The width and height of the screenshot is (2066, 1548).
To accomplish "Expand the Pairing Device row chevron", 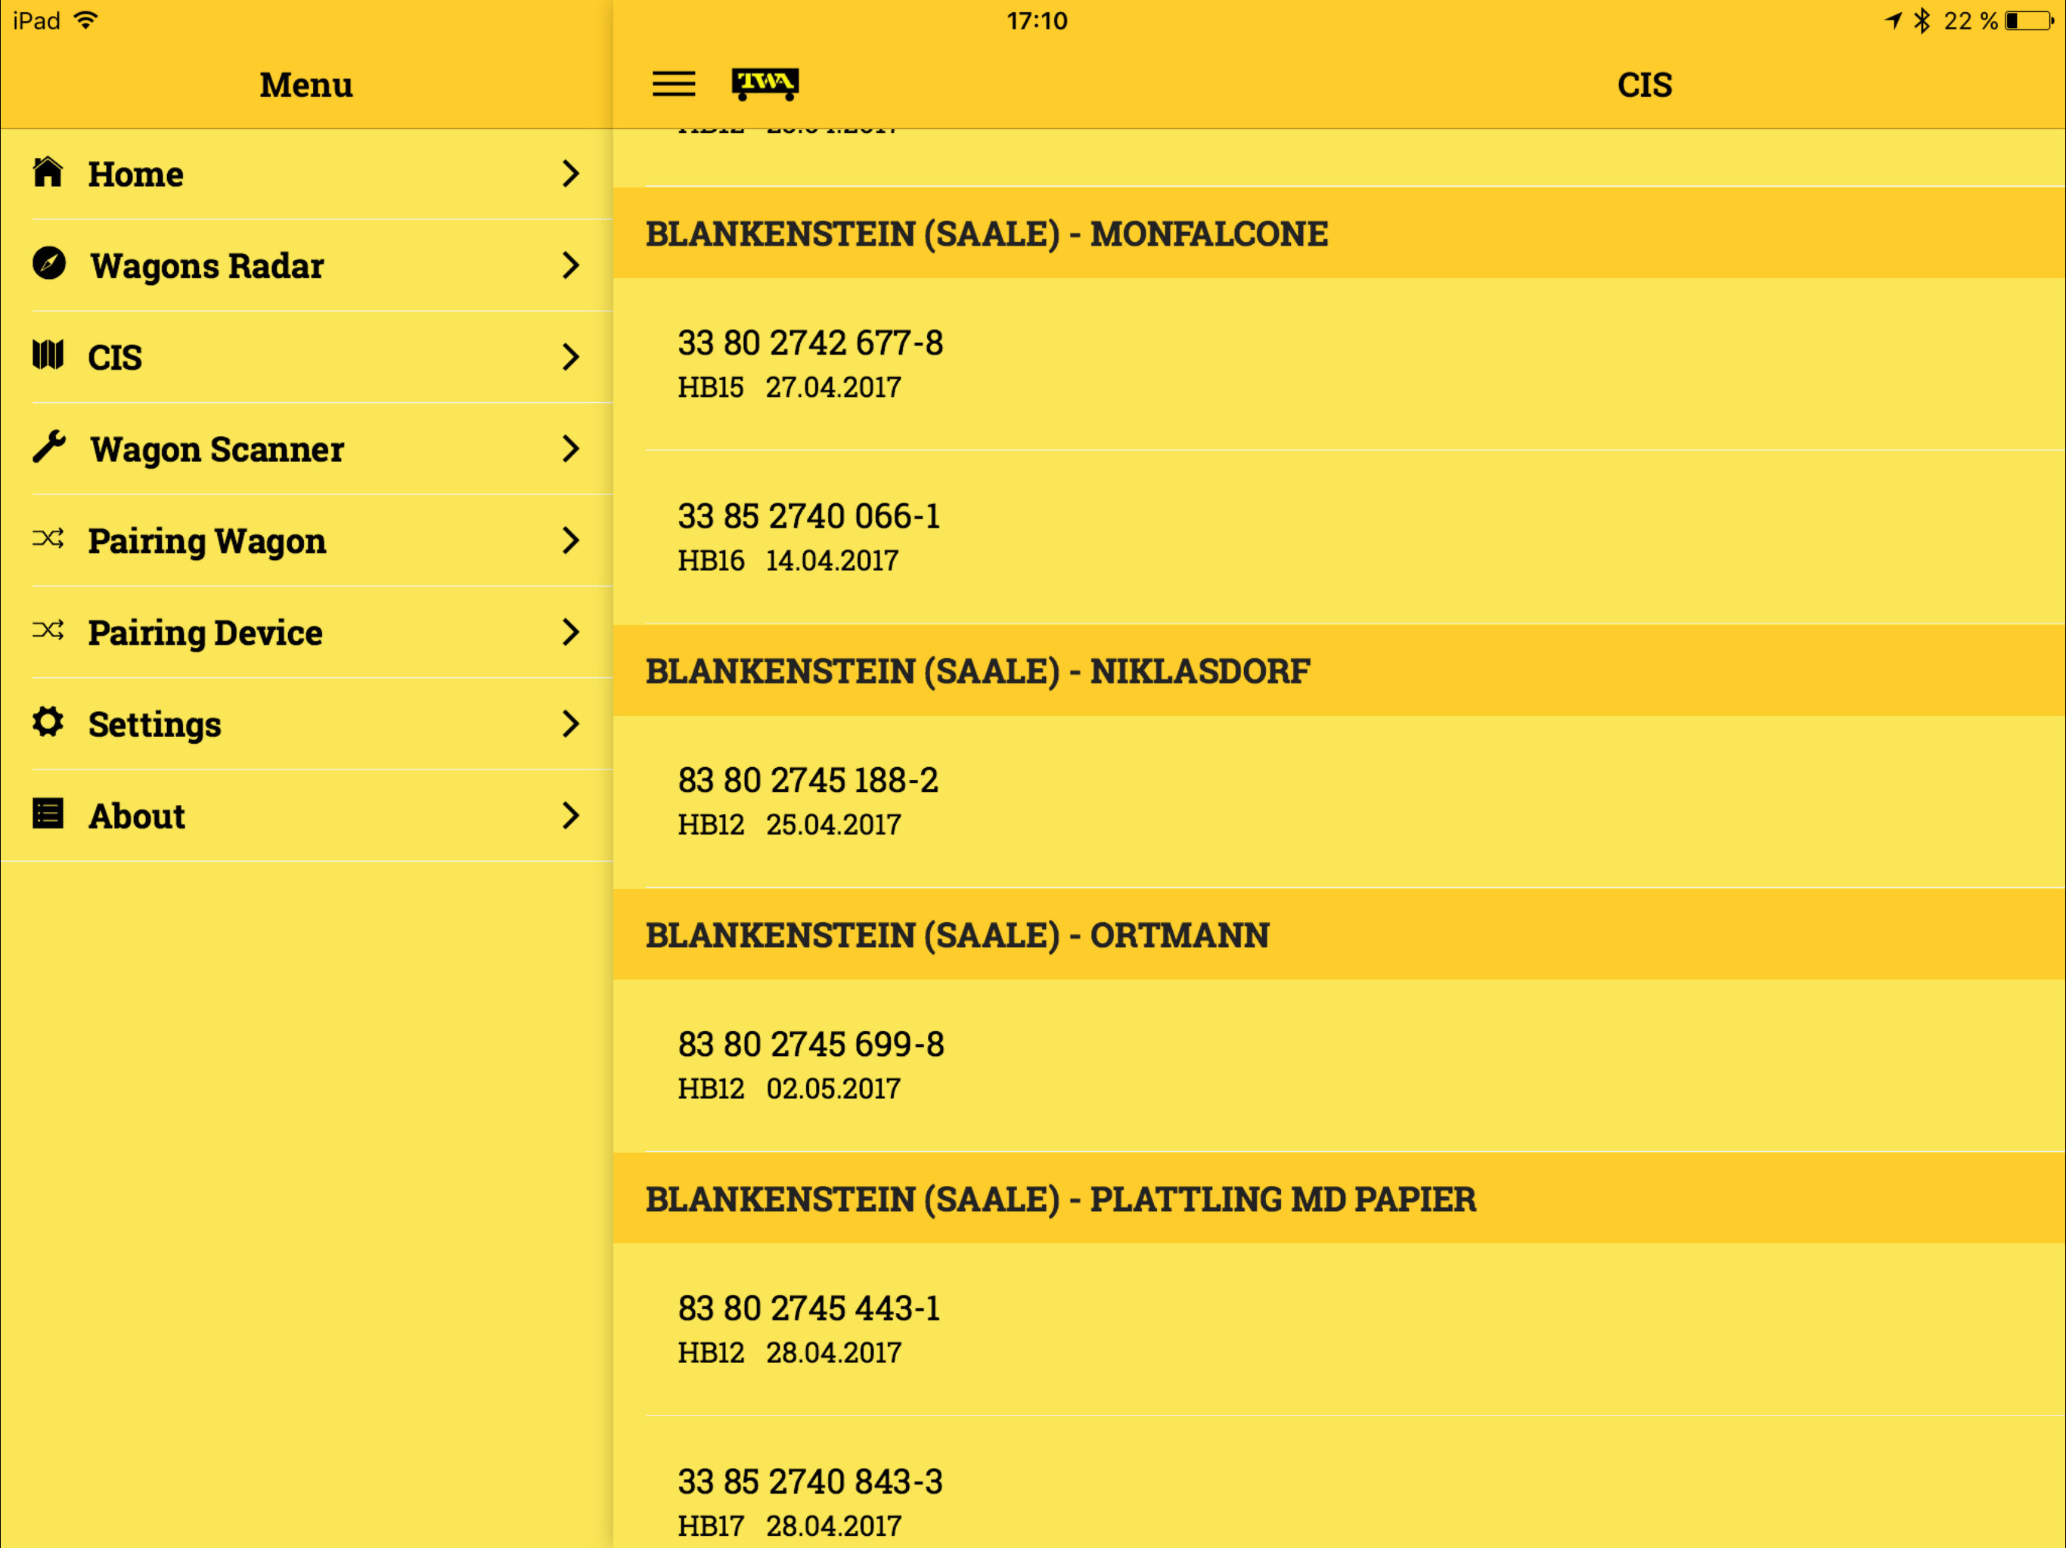I will point(571,632).
